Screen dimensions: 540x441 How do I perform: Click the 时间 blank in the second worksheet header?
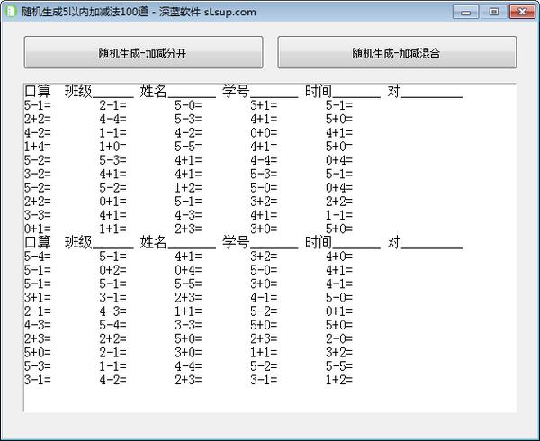355,242
